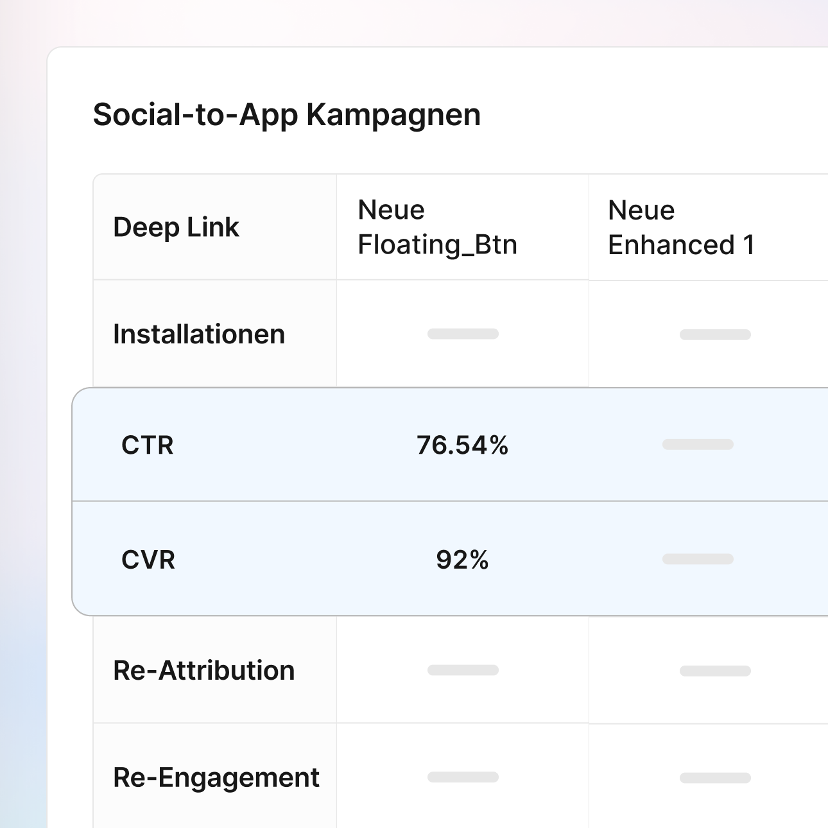This screenshot has width=828, height=828.
Task: Select the Re-Attribution row label
Action: coord(204,670)
